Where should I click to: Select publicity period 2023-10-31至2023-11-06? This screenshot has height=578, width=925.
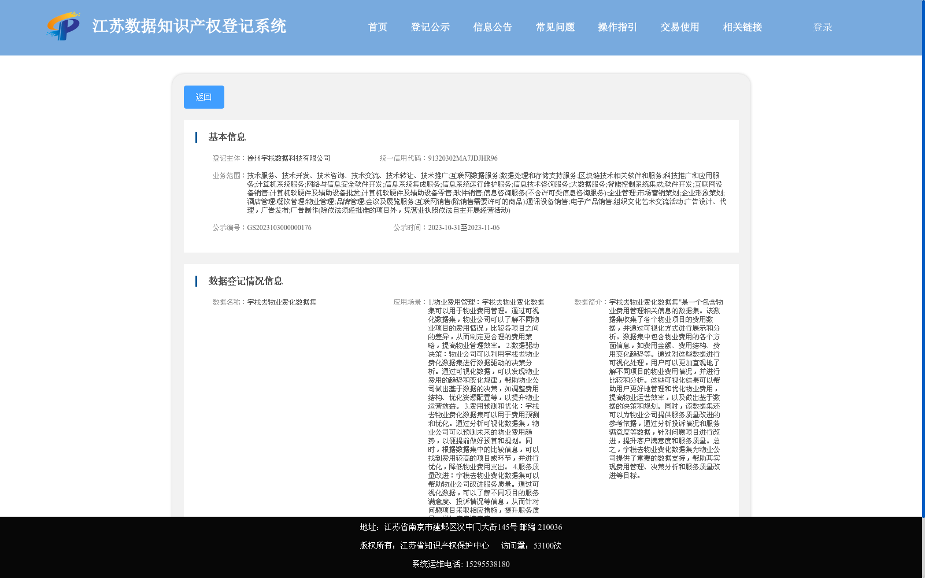(x=464, y=228)
